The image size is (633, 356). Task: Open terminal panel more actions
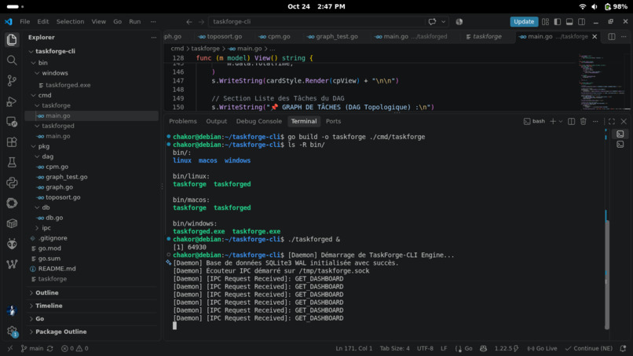[x=595, y=121]
